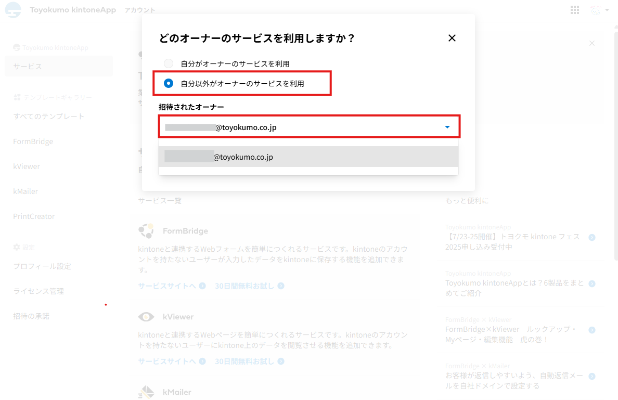Click the kViewer eye icon
This screenshot has height=400, width=618.
pyautogui.click(x=146, y=317)
